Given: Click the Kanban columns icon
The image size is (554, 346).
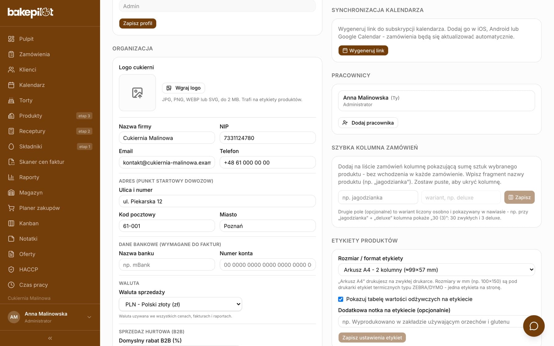Looking at the screenshot, I should (11, 224).
